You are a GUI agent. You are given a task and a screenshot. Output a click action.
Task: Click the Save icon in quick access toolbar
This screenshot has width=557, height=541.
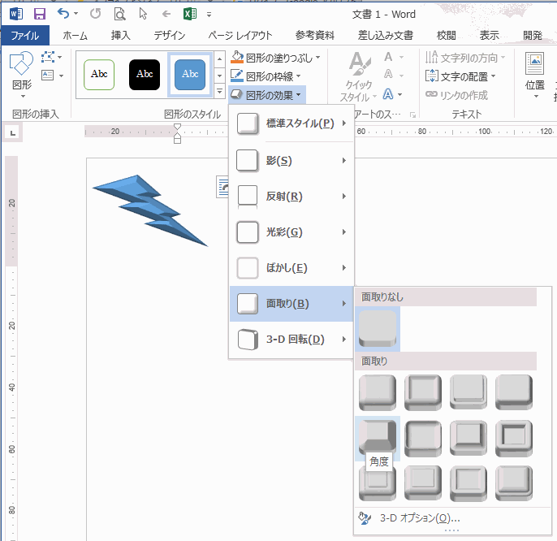click(40, 15)
